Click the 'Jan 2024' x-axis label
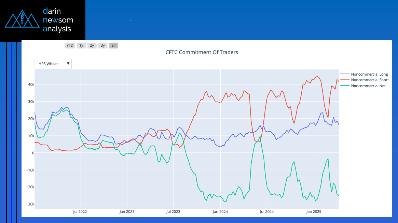This screenshot has height=223, width=398. pyautogui.click(x=220, y=212)
